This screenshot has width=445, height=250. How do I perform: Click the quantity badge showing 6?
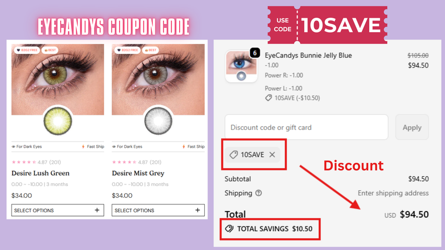[x=255, y=53]
